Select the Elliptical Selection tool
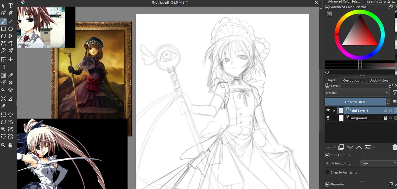The height and width of the screenshot is (189, 397). click(11, 115)
